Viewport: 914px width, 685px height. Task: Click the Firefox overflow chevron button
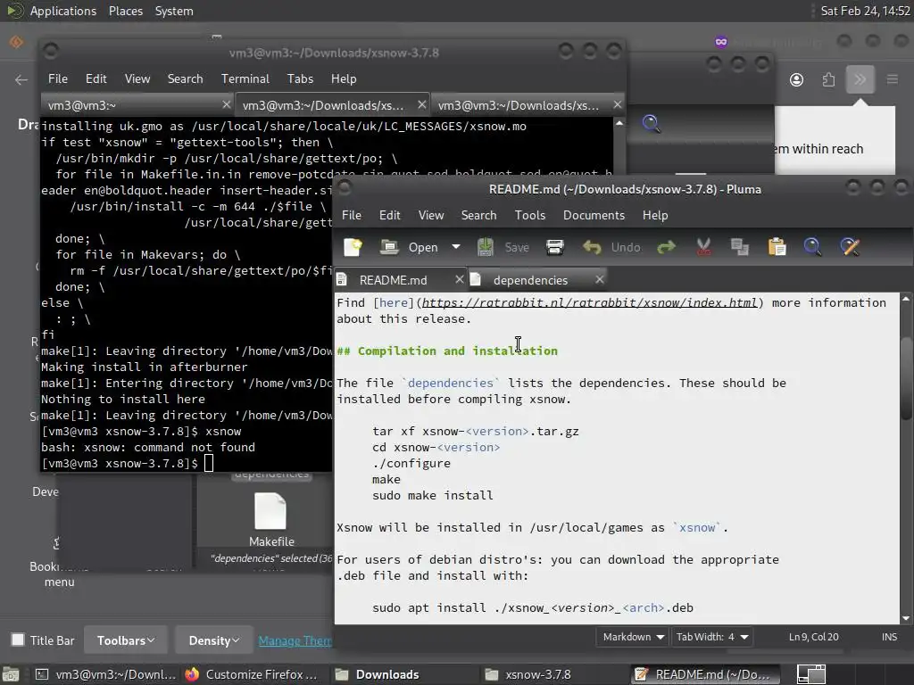tap(860, 79)
